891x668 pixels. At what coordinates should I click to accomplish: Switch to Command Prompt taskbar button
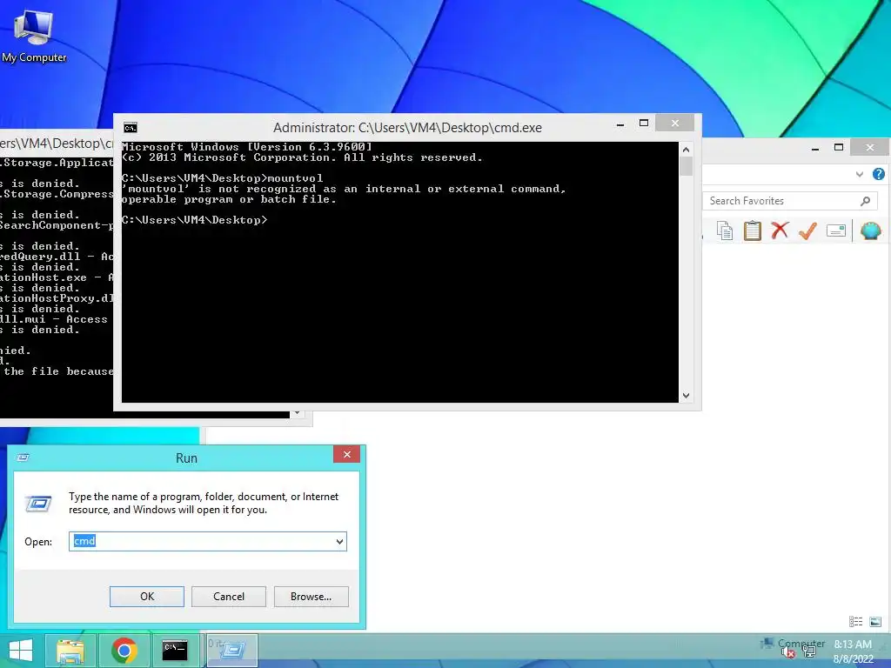click(175, 650)
